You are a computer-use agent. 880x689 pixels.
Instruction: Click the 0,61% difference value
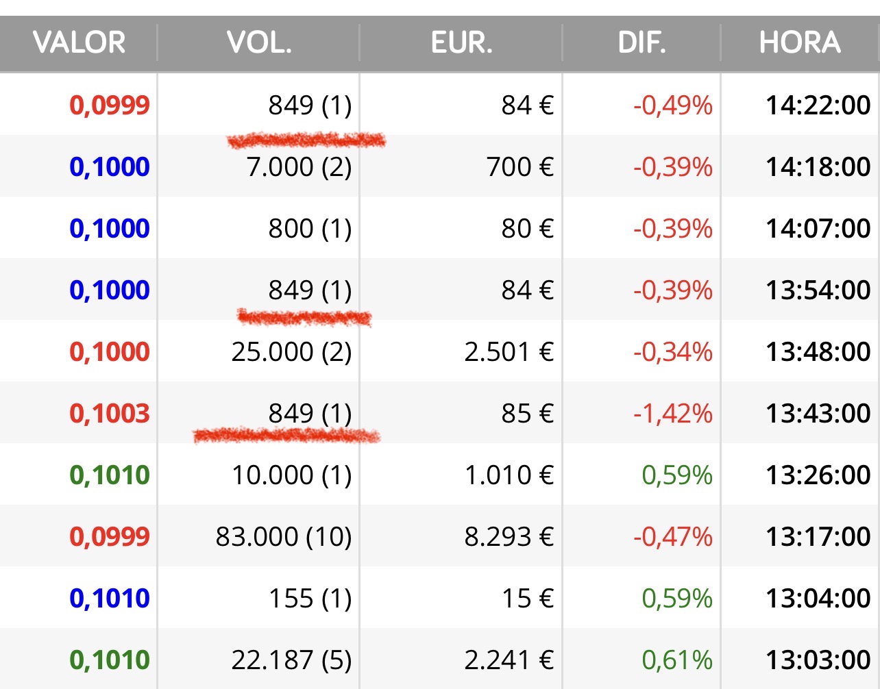[677, 660]
